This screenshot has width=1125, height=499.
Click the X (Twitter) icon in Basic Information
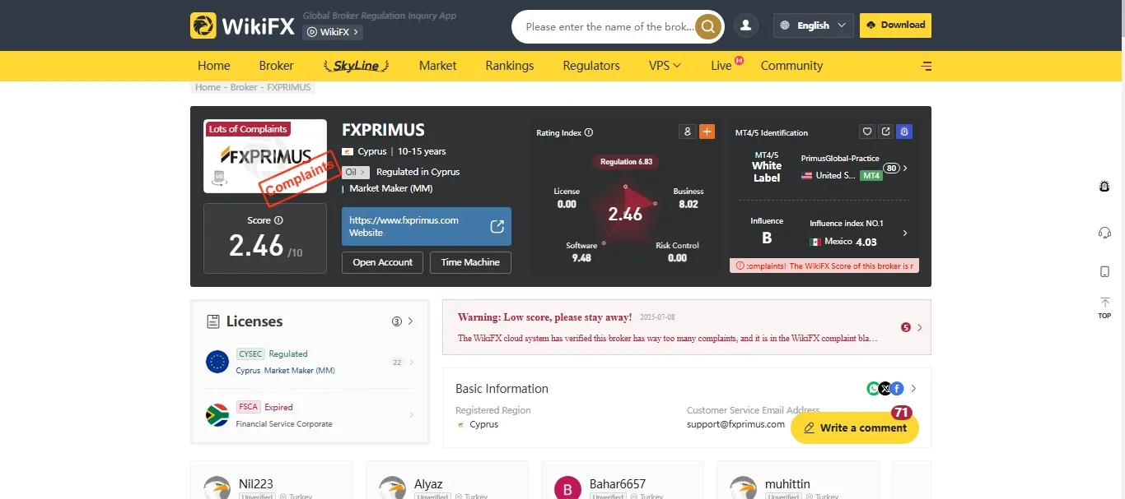885,389
